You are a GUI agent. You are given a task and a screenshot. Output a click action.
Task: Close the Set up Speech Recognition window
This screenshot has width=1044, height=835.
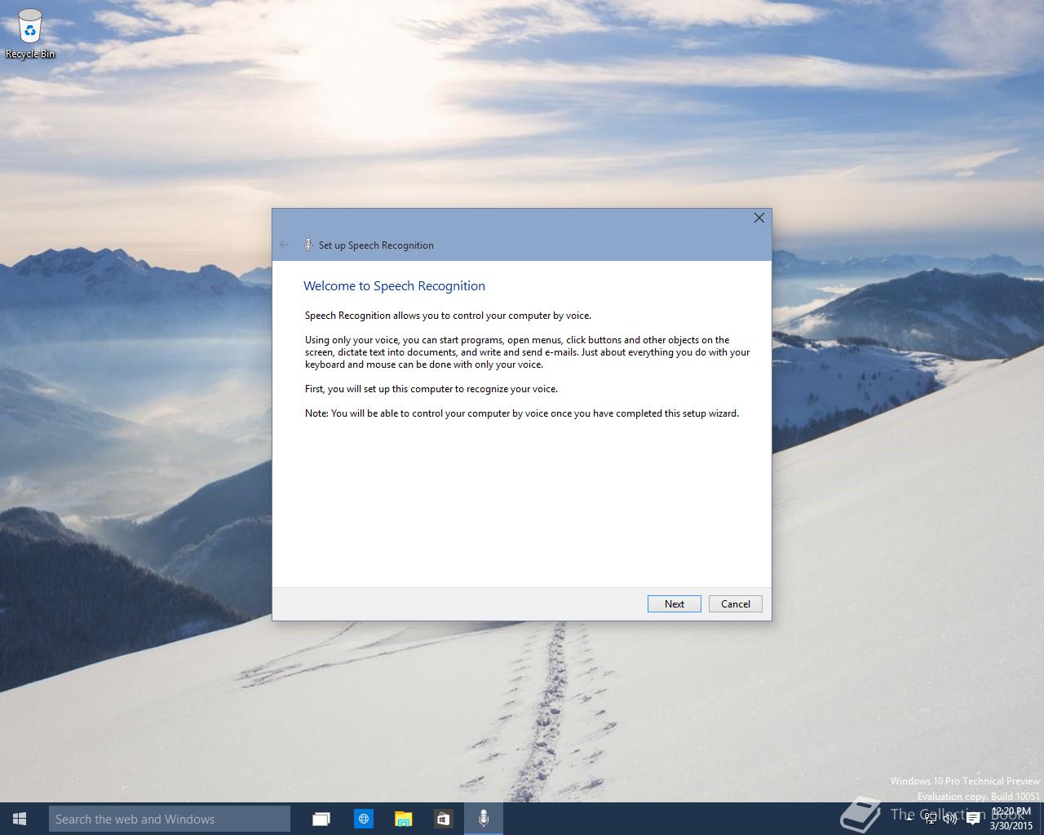(759, 218)
